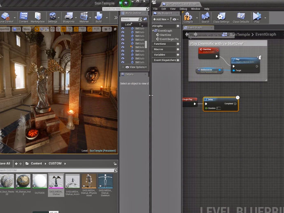Image resolution: width=284 pixels, height=213 pixels.
Task: Maximize or restore the viewport icon
Action: click(x=115, y=29)
